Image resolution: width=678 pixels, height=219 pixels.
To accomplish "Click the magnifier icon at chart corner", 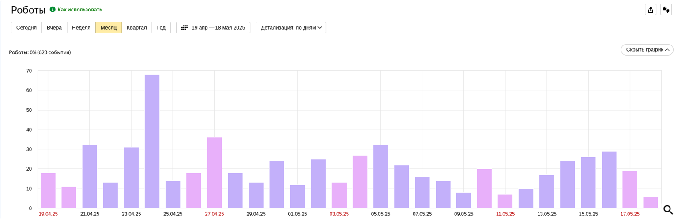I will (668, 210).
